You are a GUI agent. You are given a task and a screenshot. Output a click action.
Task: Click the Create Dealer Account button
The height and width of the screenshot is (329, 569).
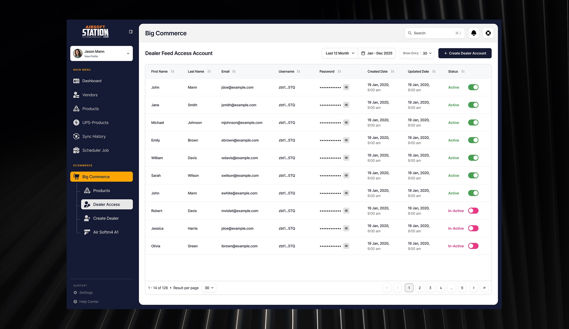tap(465, 53)
